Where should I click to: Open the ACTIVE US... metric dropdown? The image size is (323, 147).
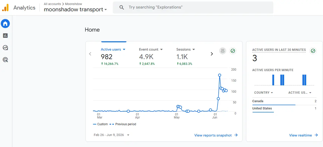[300, 93]
